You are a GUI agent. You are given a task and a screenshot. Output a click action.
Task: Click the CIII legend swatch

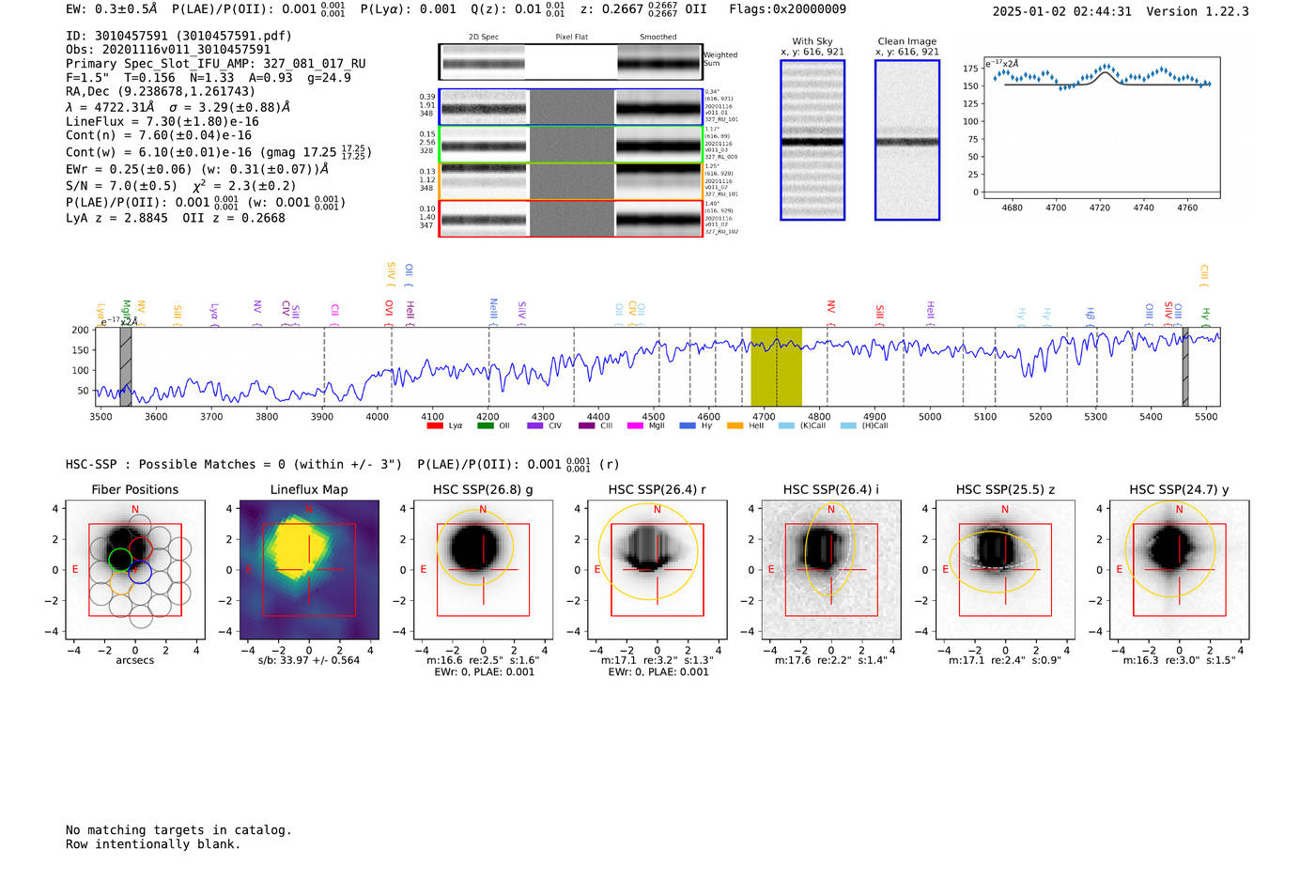586,426
